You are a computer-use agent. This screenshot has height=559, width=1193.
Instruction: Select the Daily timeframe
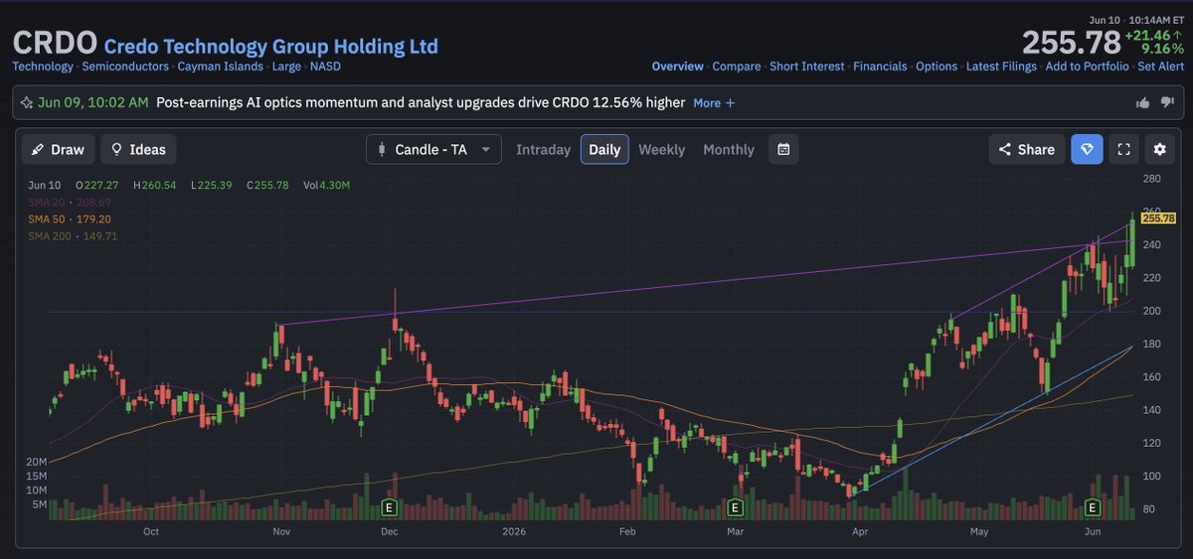604,149
